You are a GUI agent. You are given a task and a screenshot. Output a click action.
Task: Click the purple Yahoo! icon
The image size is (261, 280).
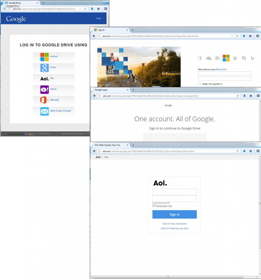[45, 90]
